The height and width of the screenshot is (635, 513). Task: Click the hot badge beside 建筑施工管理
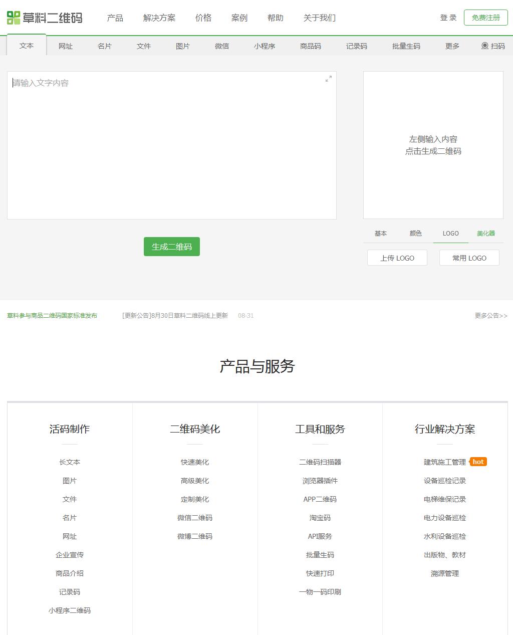[477, 462]
